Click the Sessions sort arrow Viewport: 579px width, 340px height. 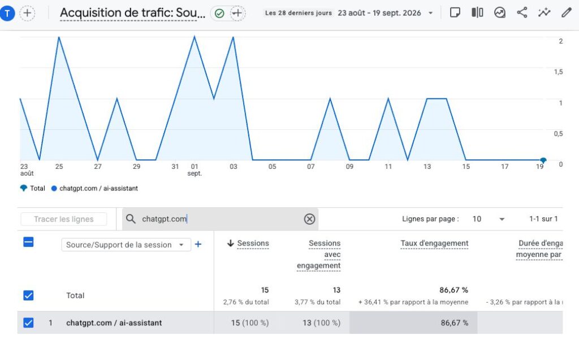pyautogui.click(x=231, y=243)
